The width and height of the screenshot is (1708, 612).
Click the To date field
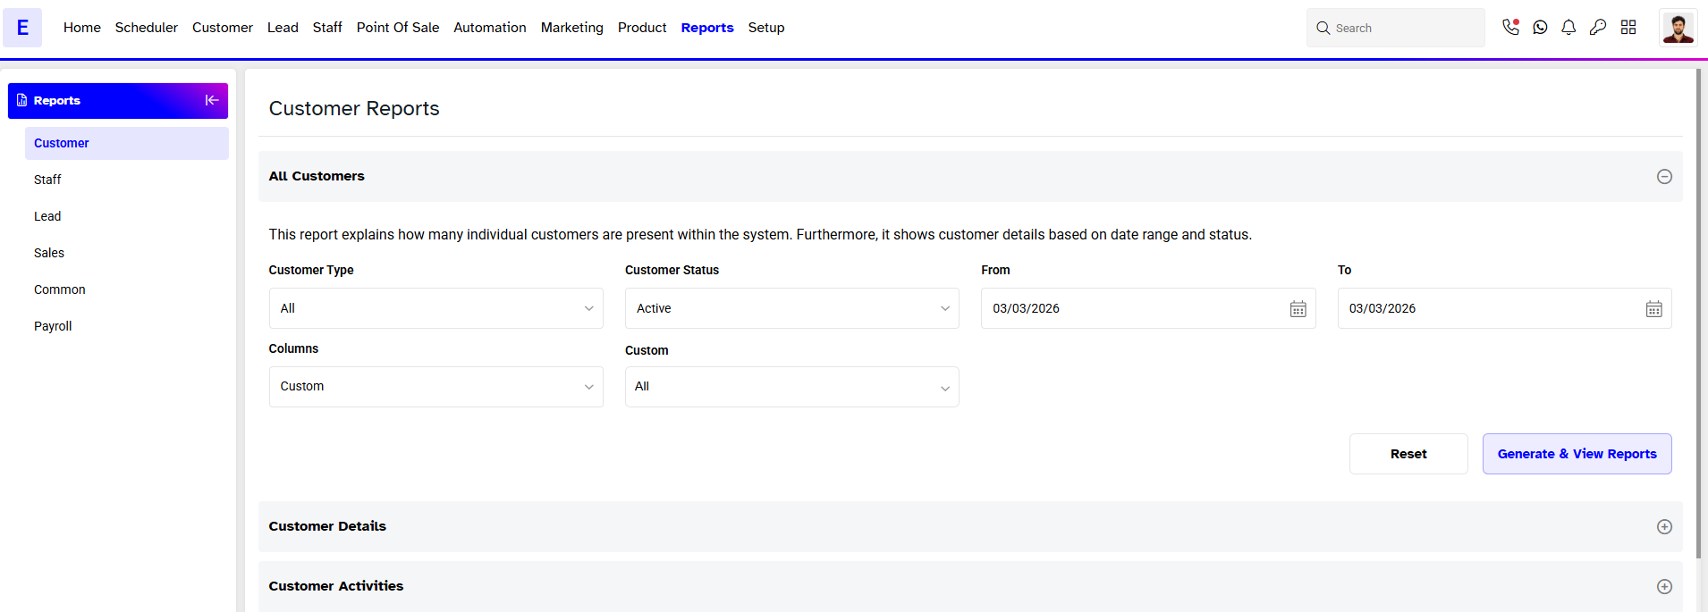point(1505,308)
